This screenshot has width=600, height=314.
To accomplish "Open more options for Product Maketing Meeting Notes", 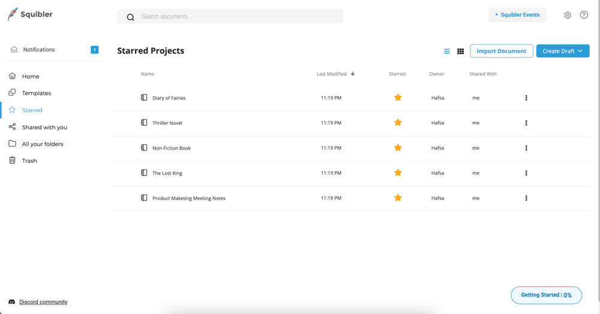I will tap(526, 198).
